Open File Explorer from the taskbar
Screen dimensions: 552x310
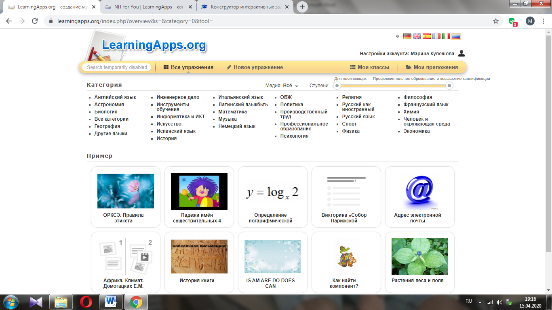point(61,302)
